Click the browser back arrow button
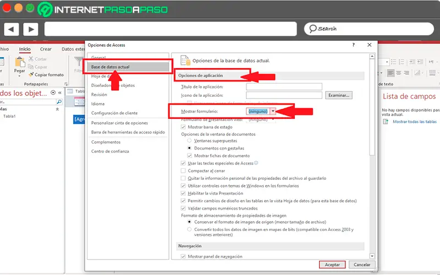This screenshot has height=275, width=440. click(x=11, y=29)
